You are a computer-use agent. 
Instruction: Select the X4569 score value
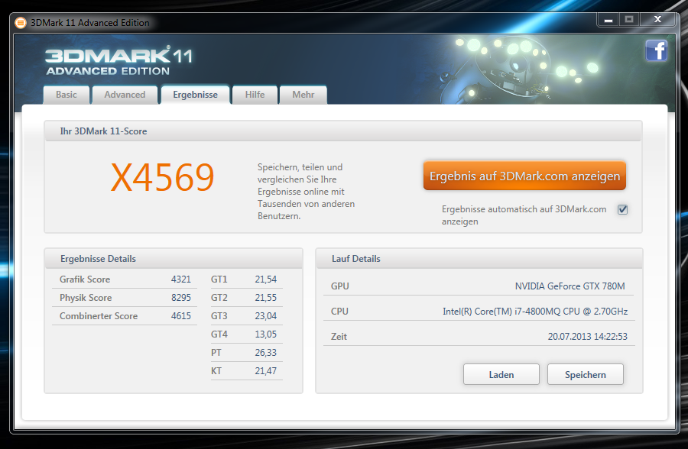(x=162, y=177)
